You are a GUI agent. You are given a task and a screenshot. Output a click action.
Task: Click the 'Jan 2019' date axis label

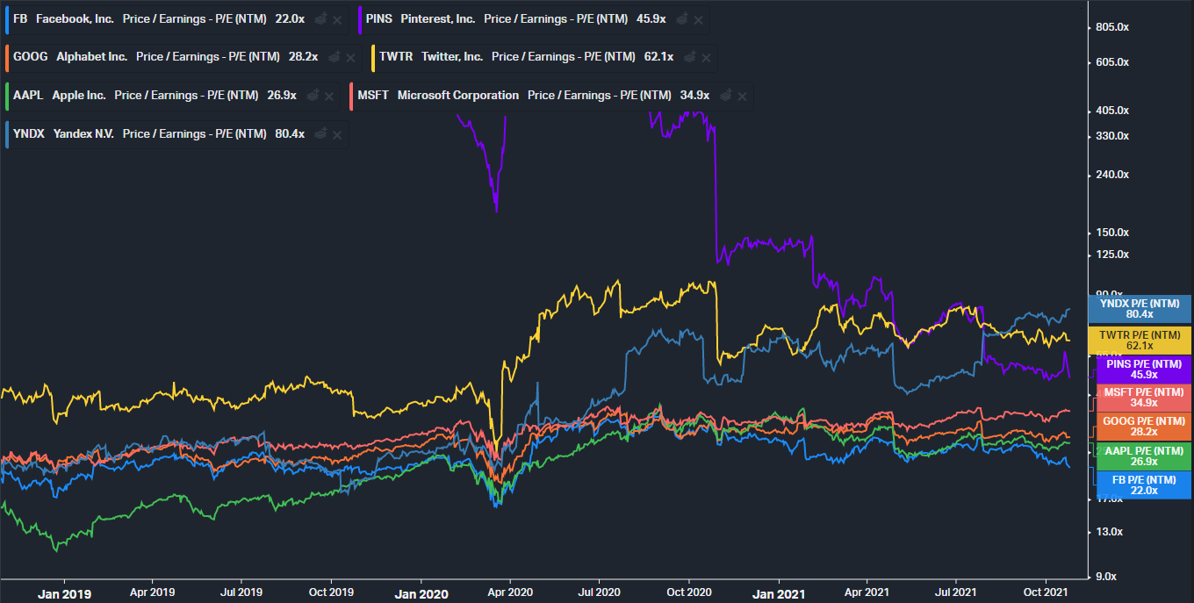tap(64, 593)
